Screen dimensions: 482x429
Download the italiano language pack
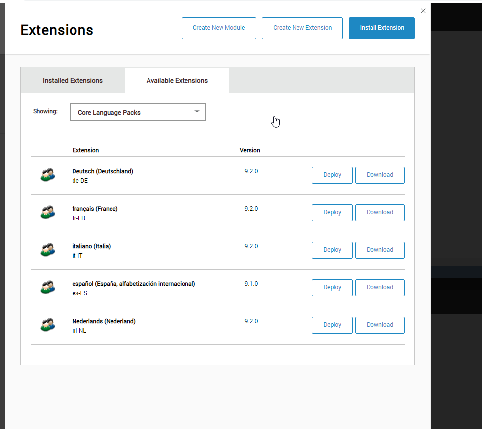coord(379,250)
